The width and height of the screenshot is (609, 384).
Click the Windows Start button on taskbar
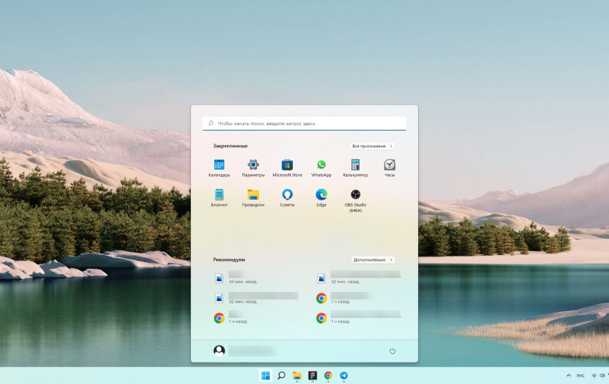tap(265, 376)
